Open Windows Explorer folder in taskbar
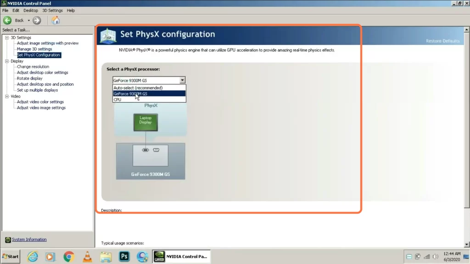 (x=106, y=257)
